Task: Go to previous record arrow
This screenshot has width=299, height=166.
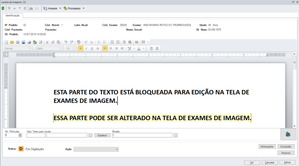Action: (x=15, y=8)
